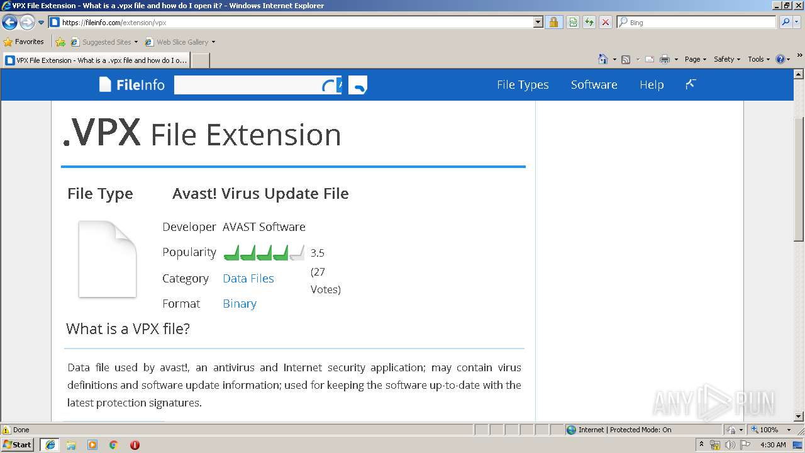
Task: Click the generic VPX file type icon
Action: [108, 259]
